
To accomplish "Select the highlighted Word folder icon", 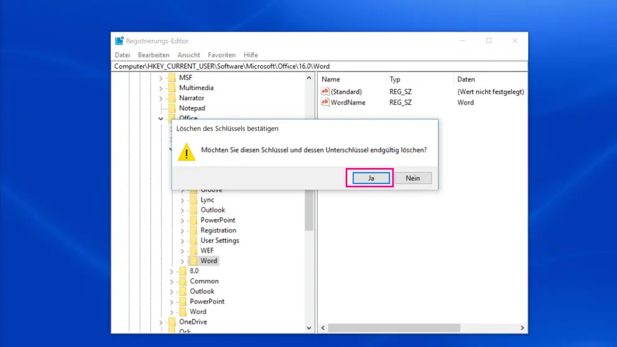I will (x=193, y=261).
